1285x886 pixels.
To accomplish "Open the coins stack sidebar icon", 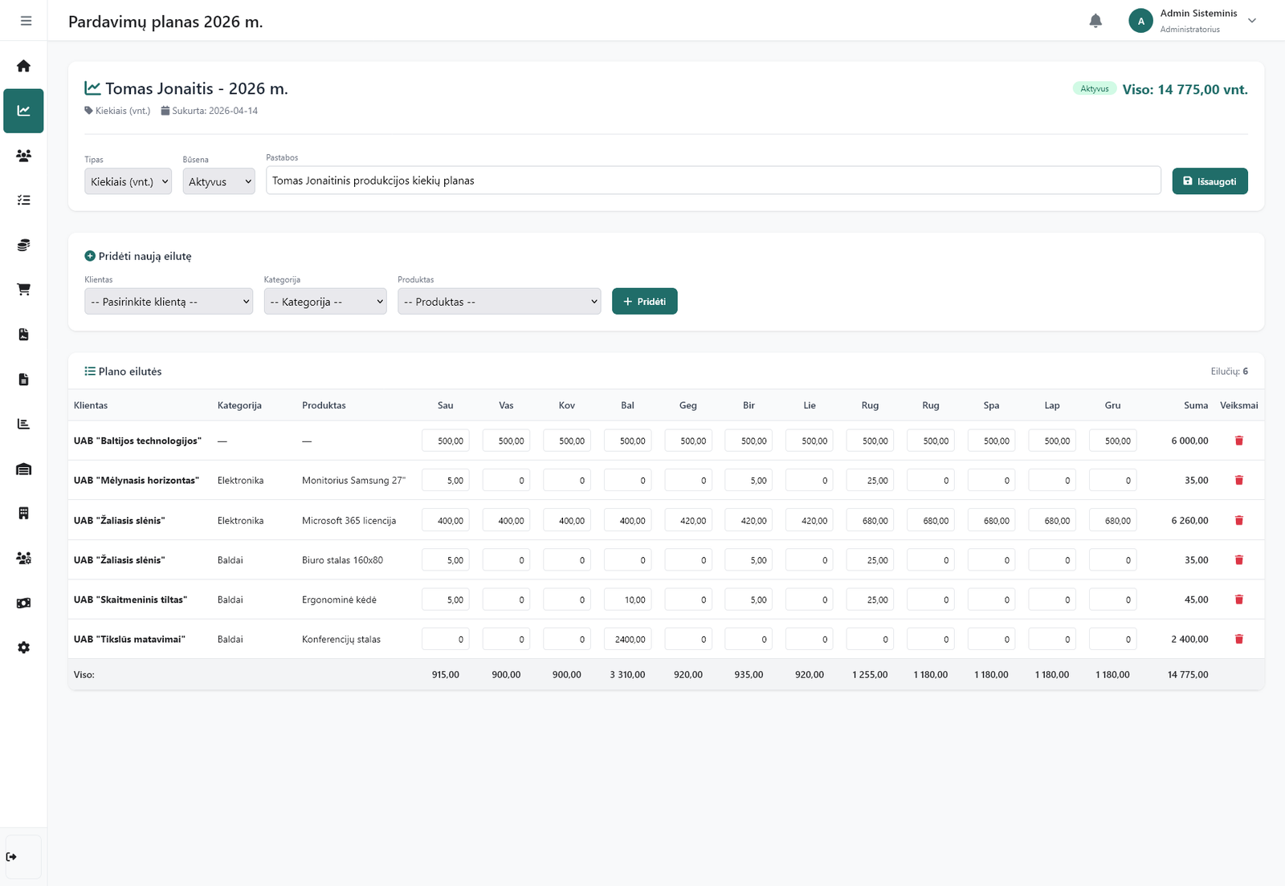I will [x=23, y=245].
